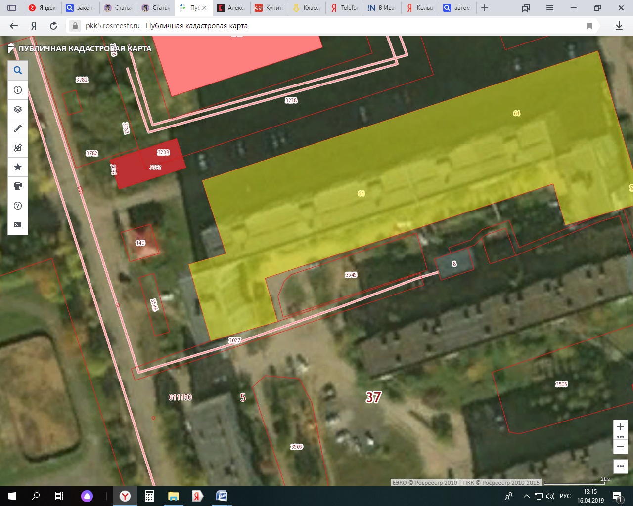Open the Alice assistant on taskbar
The width and height of the screenshot is (633, 506).
tap(87, 496)
